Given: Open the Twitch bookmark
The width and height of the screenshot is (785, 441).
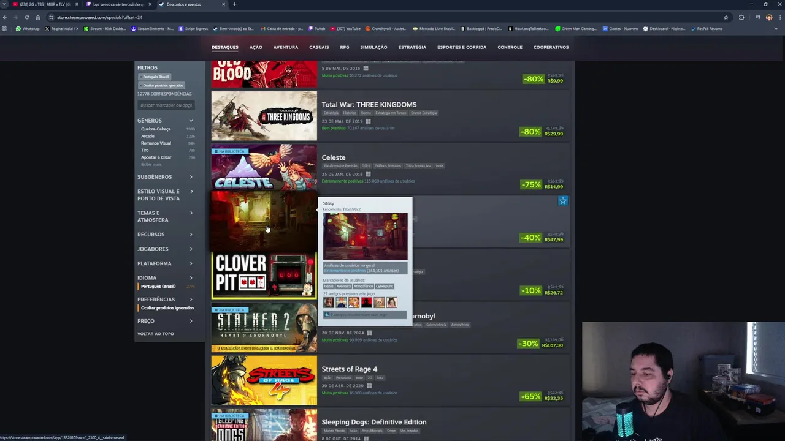Looking at the screenshot, I should (x=317, y=29).
